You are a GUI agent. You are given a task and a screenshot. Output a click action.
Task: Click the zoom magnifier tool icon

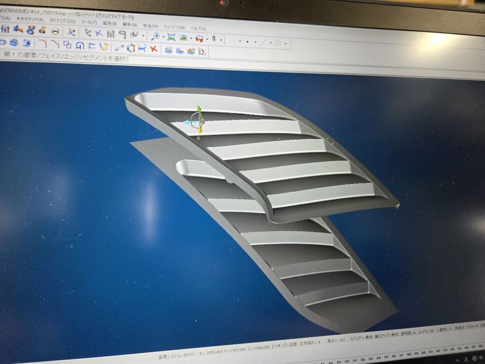point(156,36)
